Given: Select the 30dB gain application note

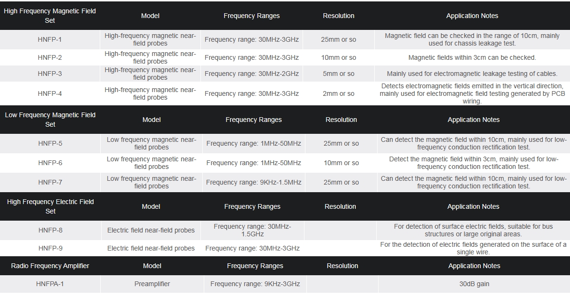Looking at the screenshot, I should coord(474,284).
